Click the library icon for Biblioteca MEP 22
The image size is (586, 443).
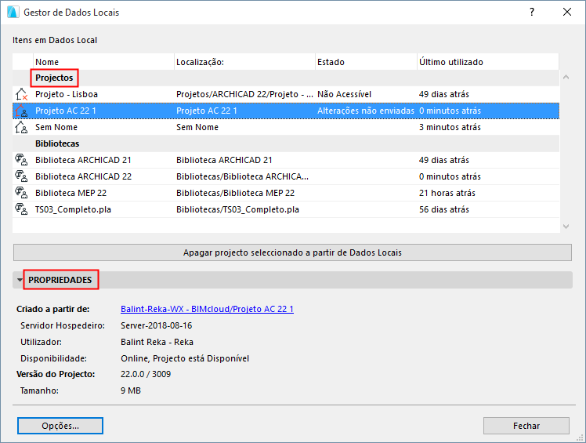click(x=21, y=193)
